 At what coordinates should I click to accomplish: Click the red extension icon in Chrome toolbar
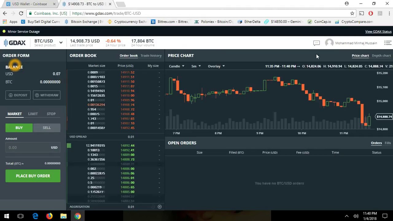point(371,13)
